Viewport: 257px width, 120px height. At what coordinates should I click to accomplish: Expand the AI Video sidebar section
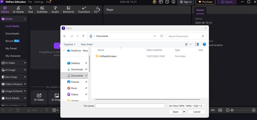coord(25,63)
